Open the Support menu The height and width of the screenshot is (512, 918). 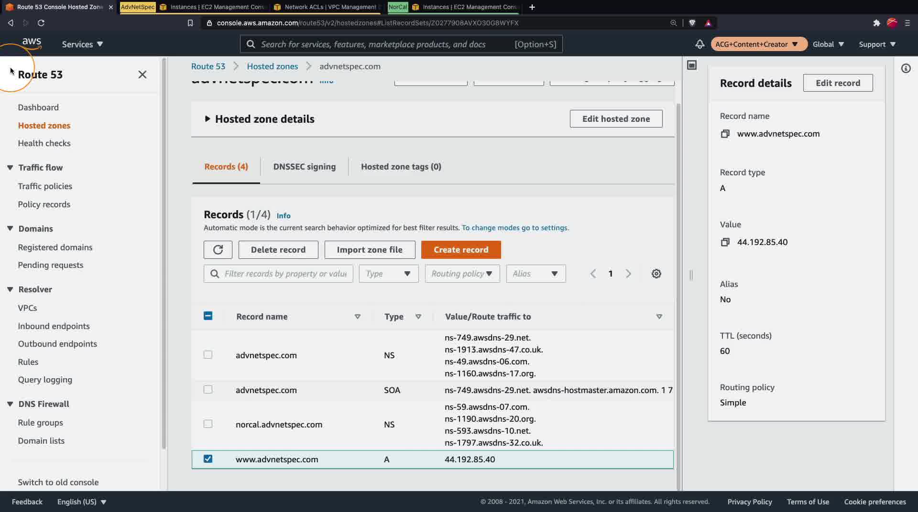click(x=877, y=44)
